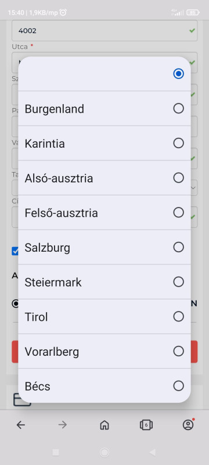Viewport: 209px width, 465px height.
Task: Open the profile account icon
Action: tap(188, 424)
